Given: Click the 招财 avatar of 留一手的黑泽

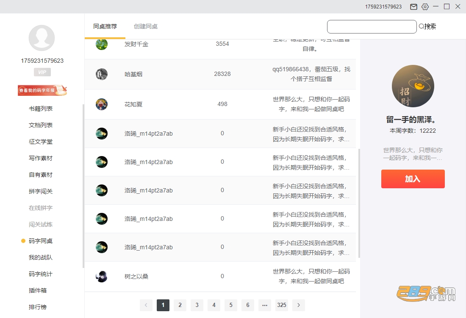Looking at the screenshot, I should (x=413, y=86).
